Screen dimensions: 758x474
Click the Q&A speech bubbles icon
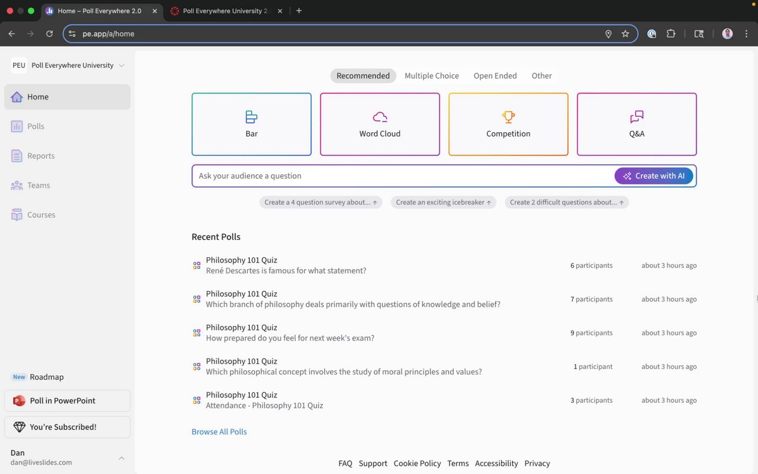tap(637, 117)
